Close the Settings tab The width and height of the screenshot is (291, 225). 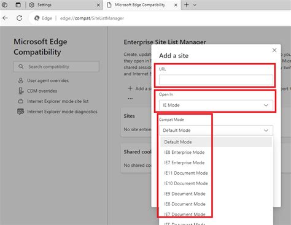click(98, 5)
